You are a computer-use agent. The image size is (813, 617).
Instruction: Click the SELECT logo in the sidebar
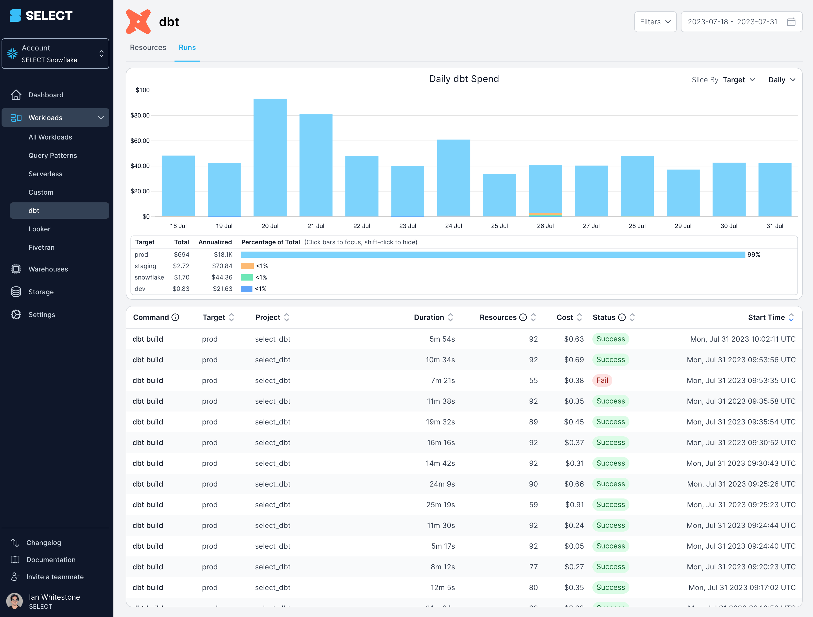[41, 16]
